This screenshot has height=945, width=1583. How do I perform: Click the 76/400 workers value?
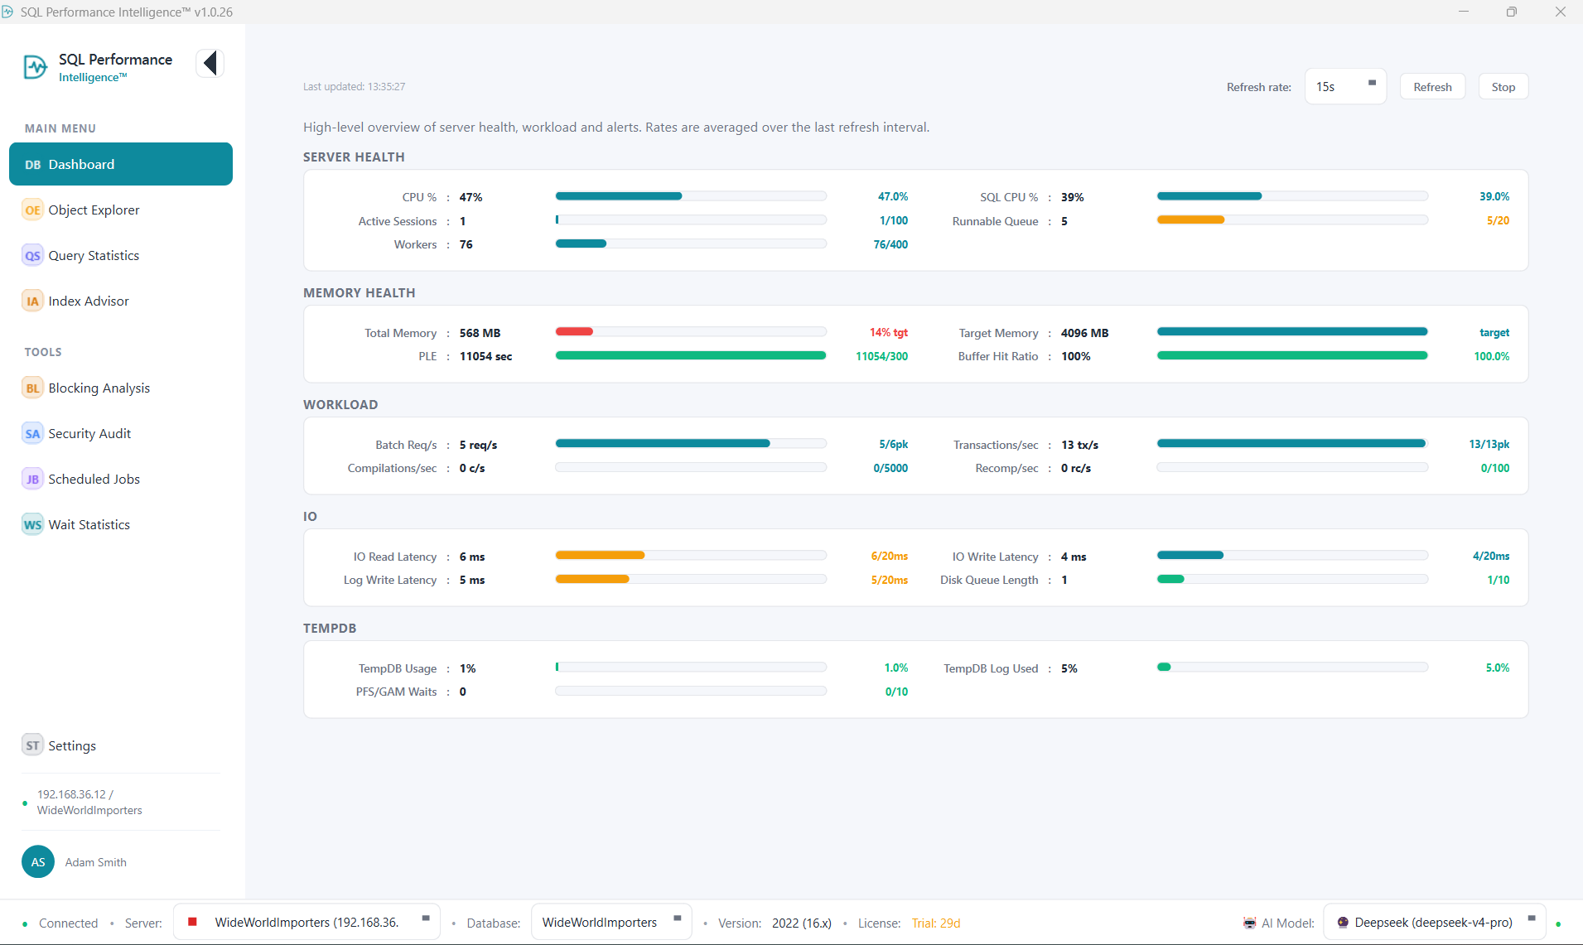tap(890, 244)
